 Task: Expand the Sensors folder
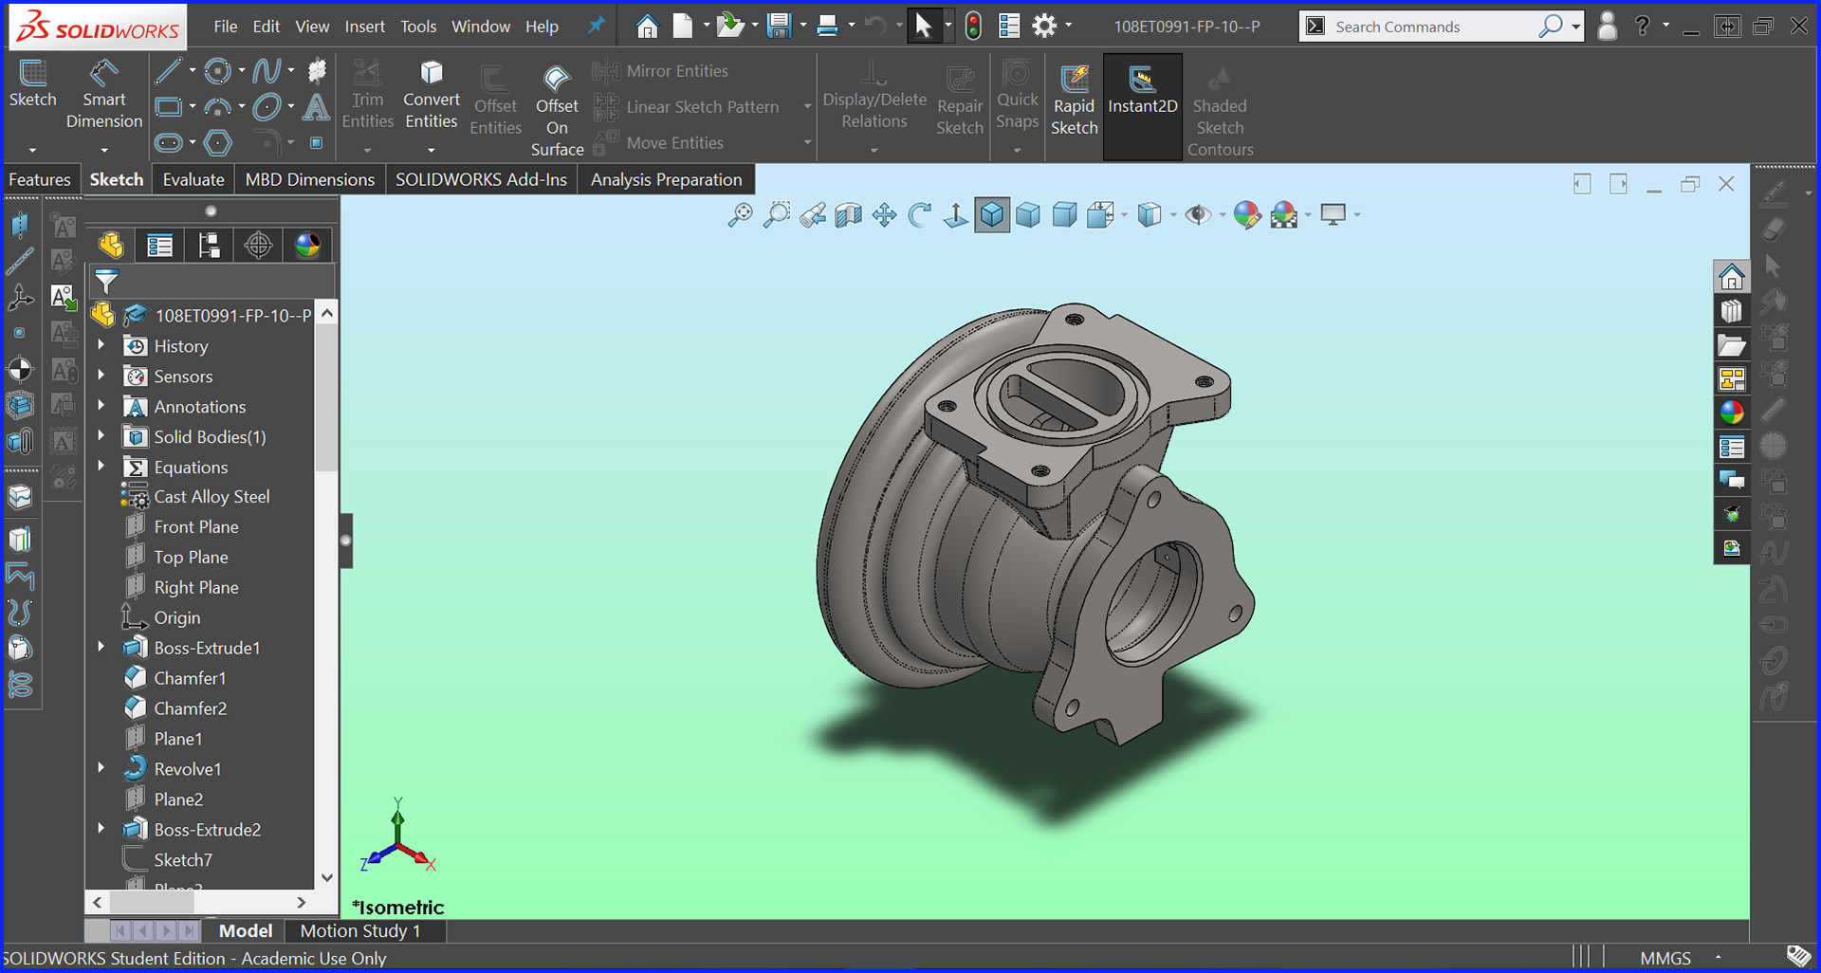pos(101,376)
